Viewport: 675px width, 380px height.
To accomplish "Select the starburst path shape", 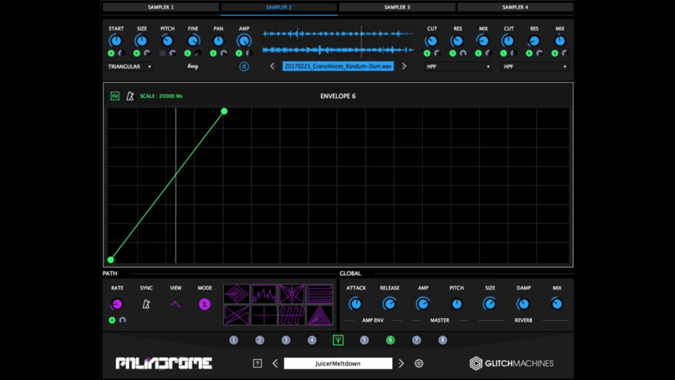I will point(292,294).
